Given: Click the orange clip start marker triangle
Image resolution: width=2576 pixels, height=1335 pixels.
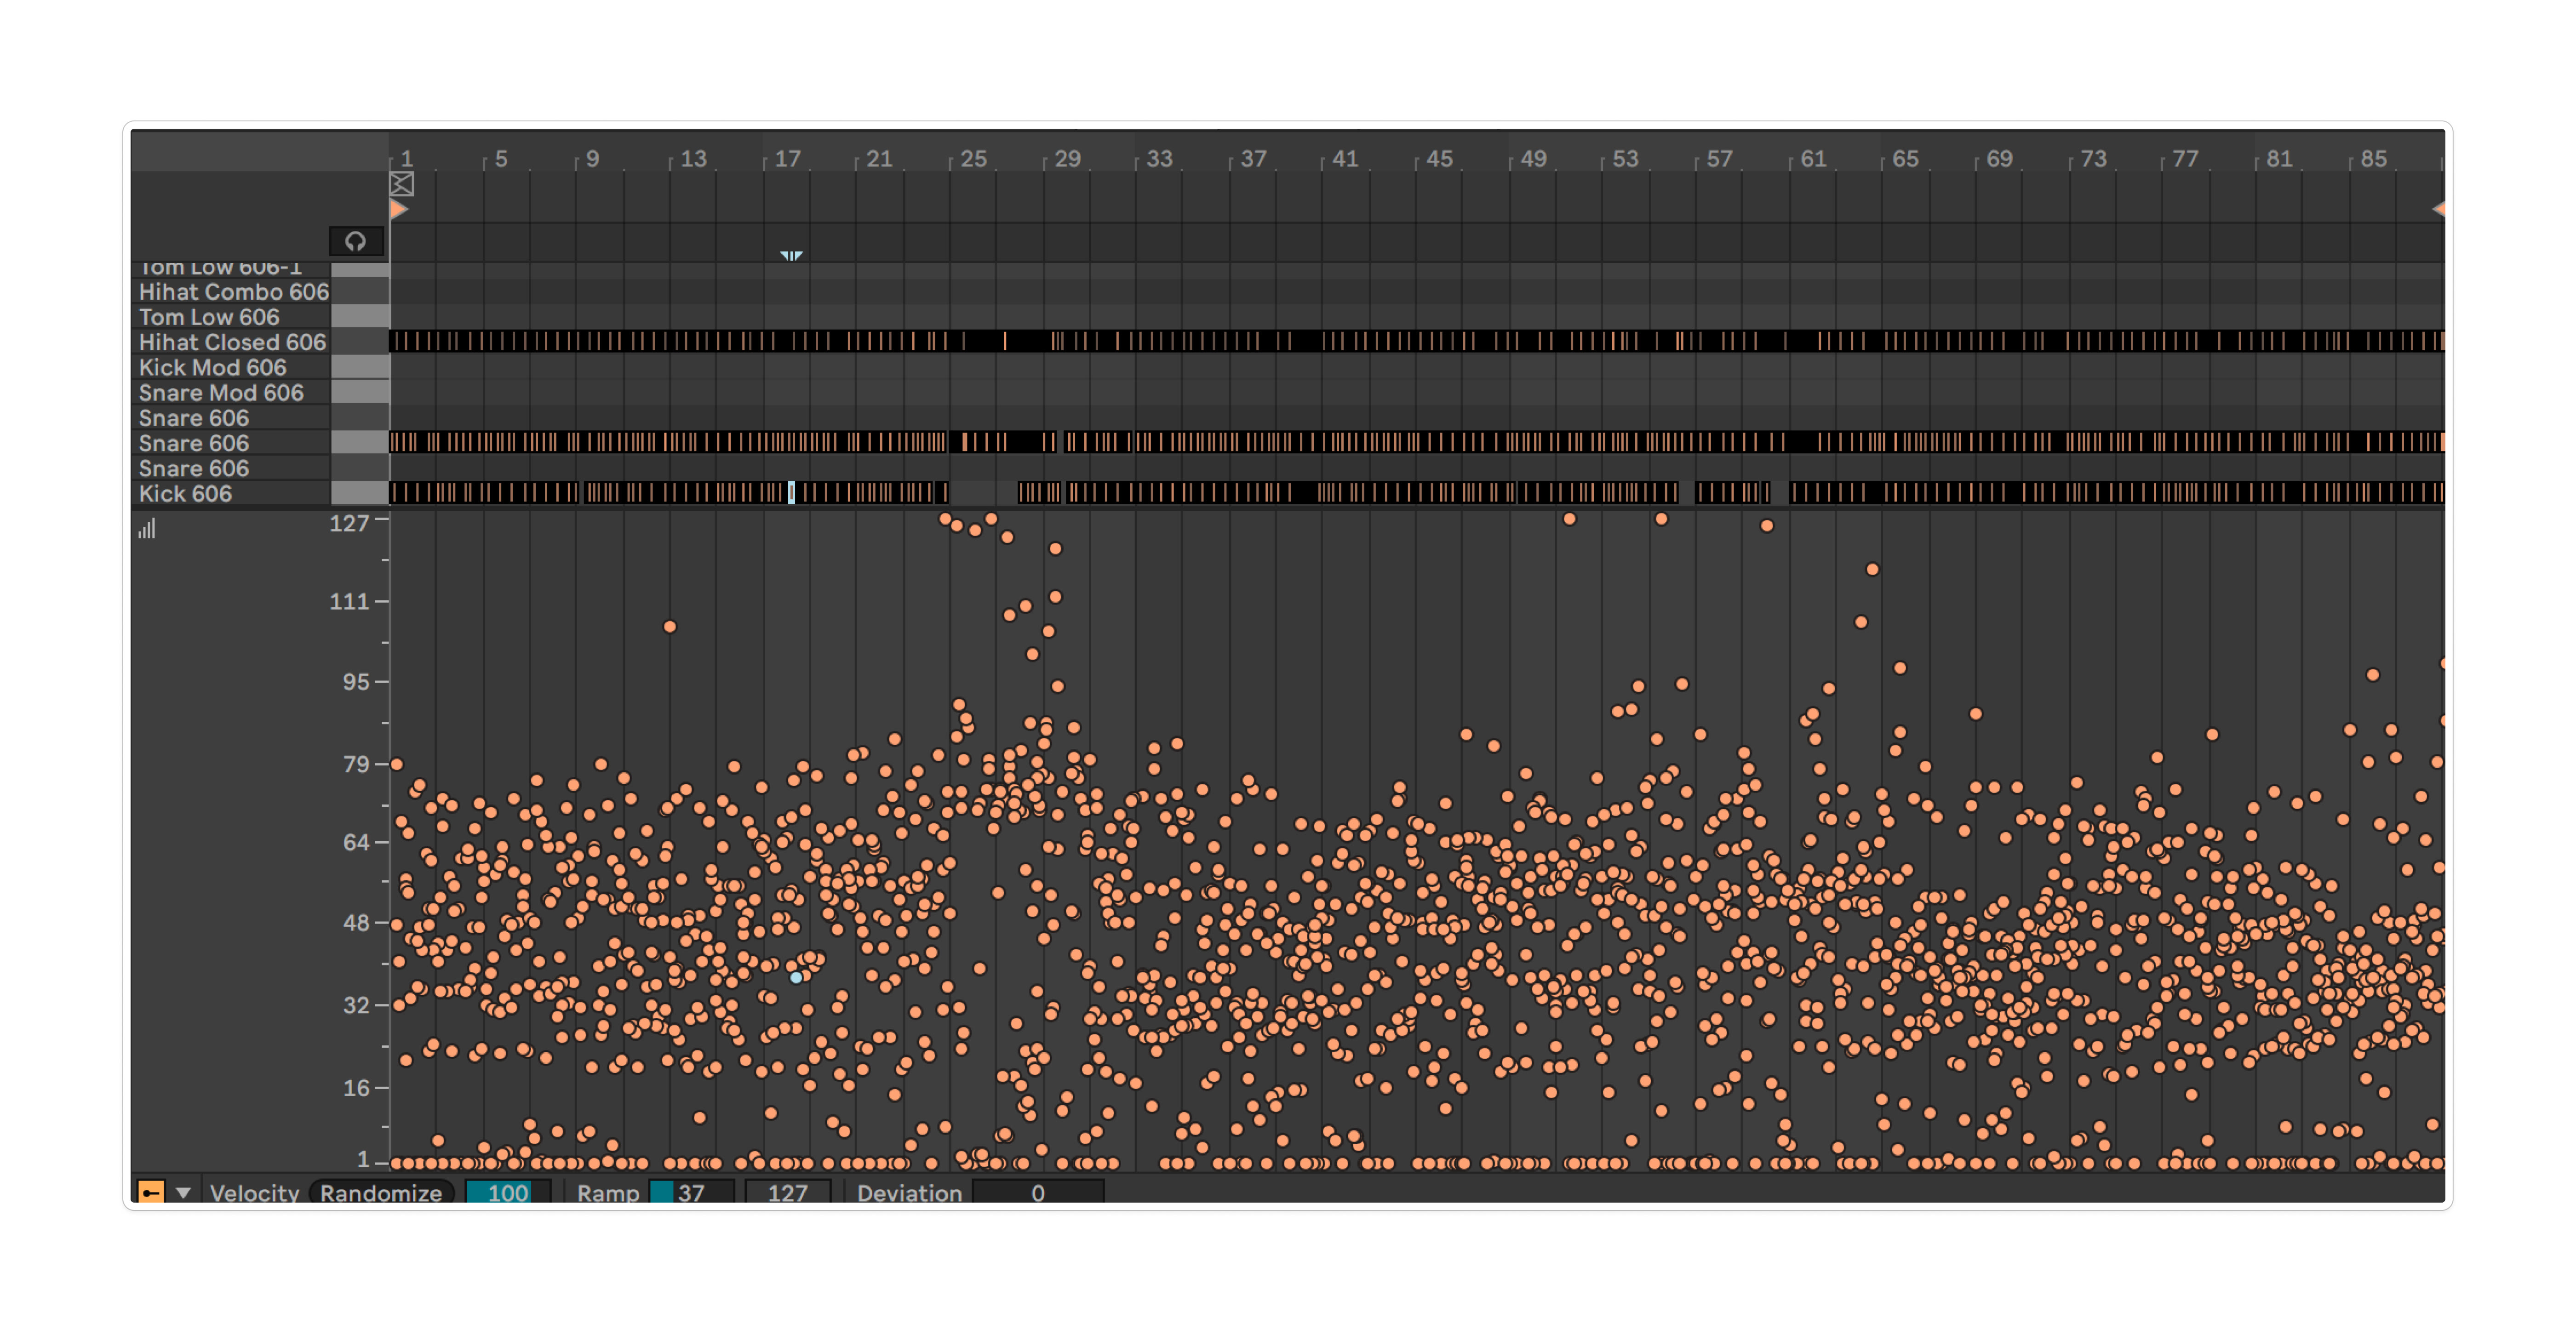Looking at the screenshot, I should pos(398,209).
